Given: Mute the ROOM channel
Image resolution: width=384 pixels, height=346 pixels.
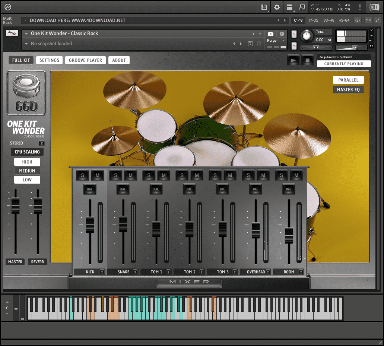Looking at the screenshot, I should [296, 175].
